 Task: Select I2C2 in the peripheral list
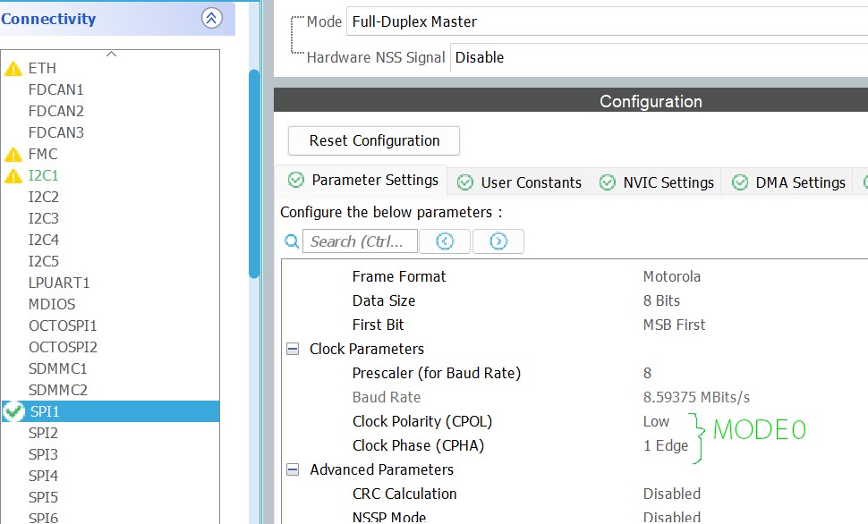pos(43,197)
